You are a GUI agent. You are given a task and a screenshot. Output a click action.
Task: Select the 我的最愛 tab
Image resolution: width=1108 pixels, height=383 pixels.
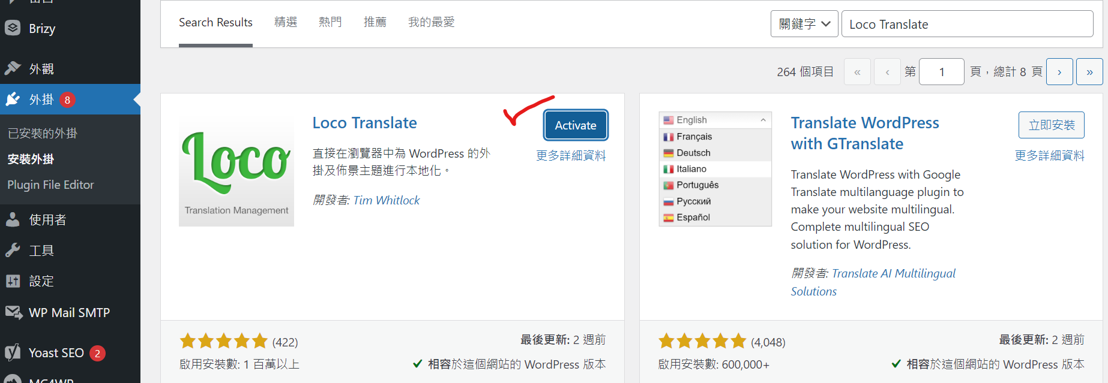pos(431,22)
